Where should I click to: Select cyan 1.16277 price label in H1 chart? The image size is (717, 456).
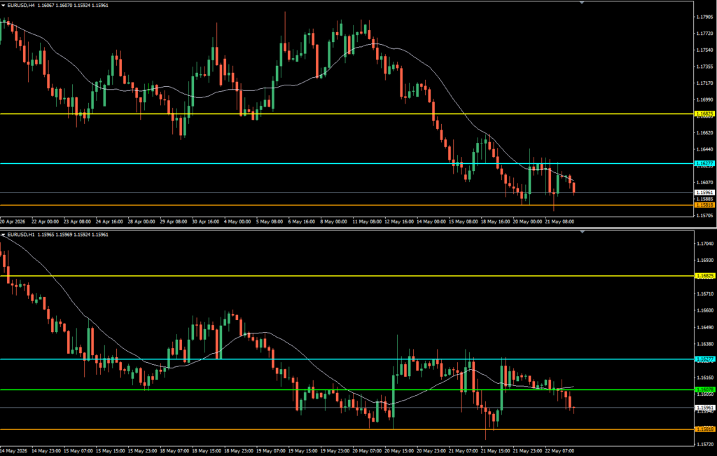click(x=704, y=359)
